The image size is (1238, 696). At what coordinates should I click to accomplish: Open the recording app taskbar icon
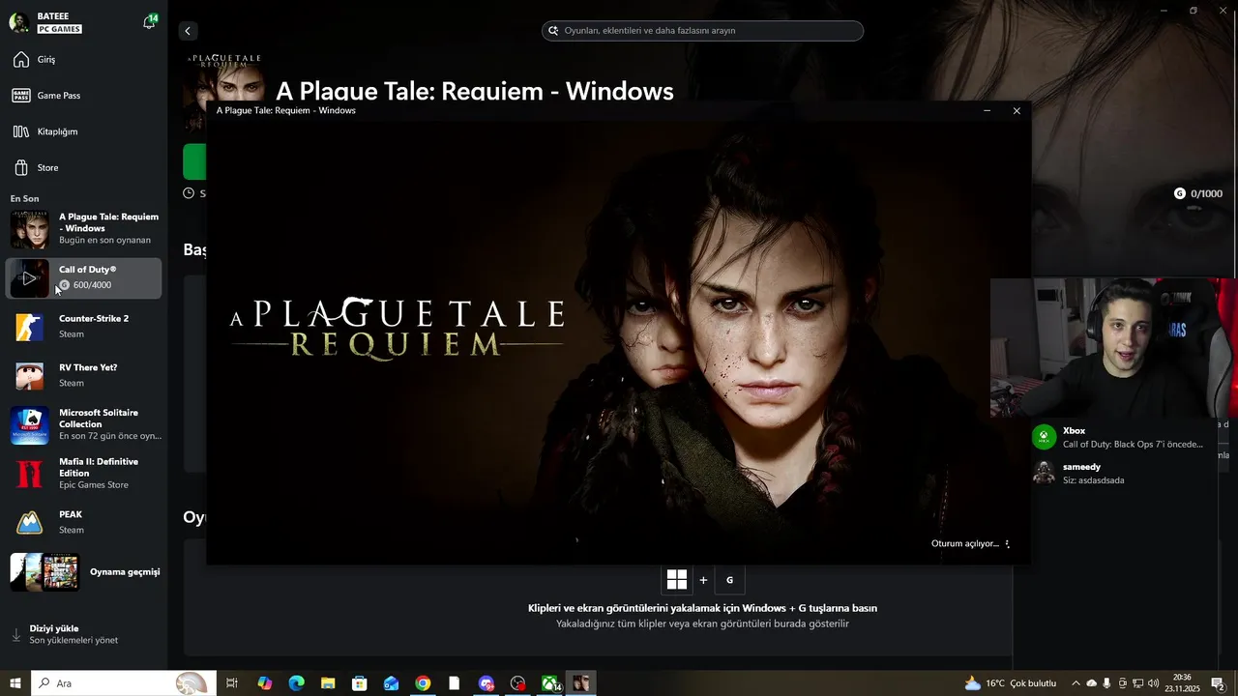517,683
